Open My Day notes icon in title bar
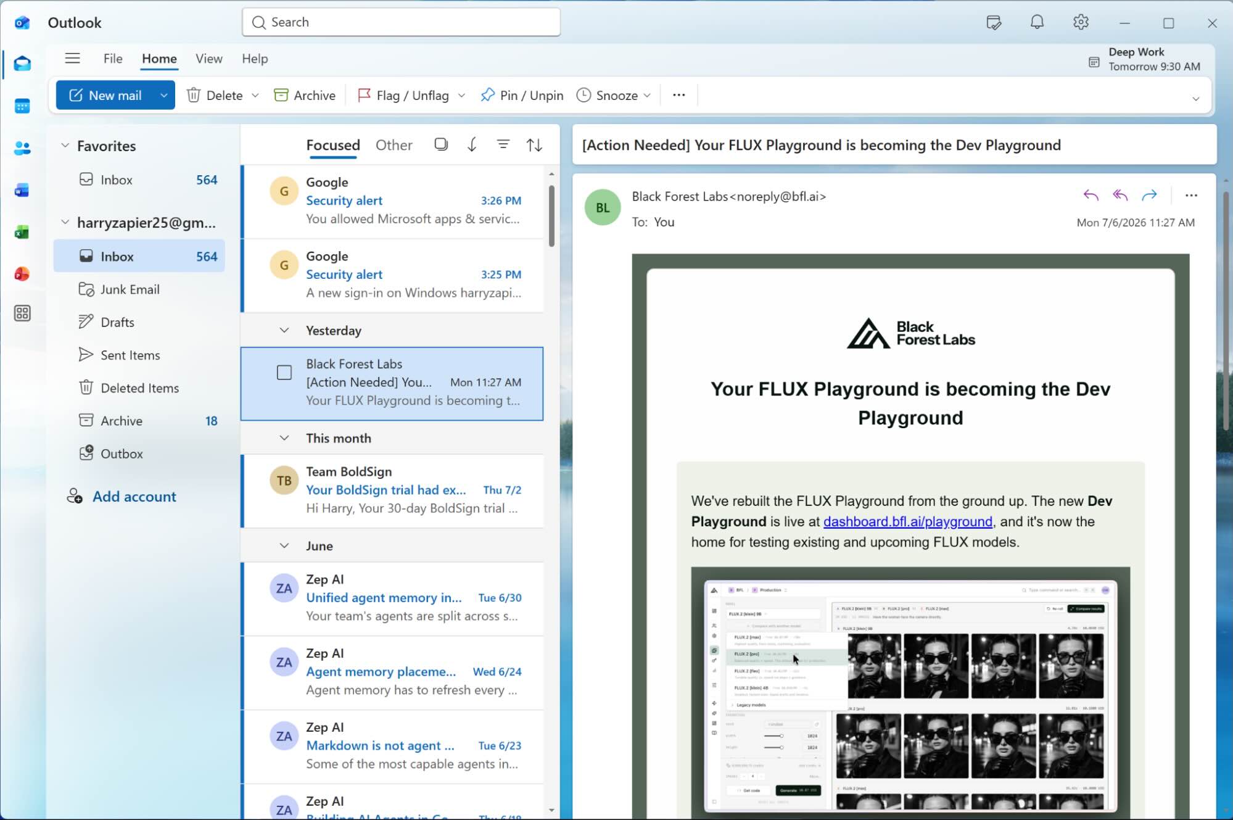Image resolution: width=1233 pixels, height=820 pixels. click(994, 23)
